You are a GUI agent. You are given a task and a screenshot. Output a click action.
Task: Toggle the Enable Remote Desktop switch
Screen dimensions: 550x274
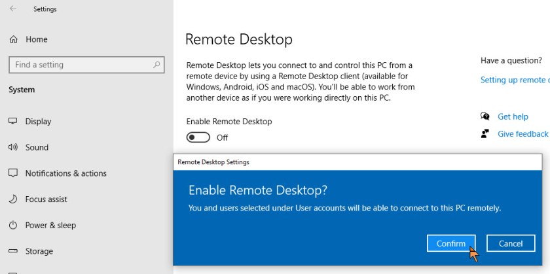tap(198, 138)
